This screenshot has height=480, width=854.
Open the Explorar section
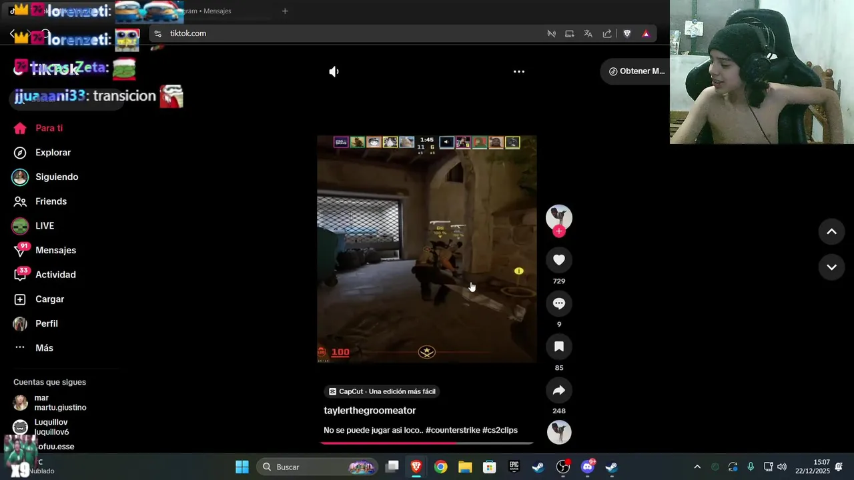point(53,153)
